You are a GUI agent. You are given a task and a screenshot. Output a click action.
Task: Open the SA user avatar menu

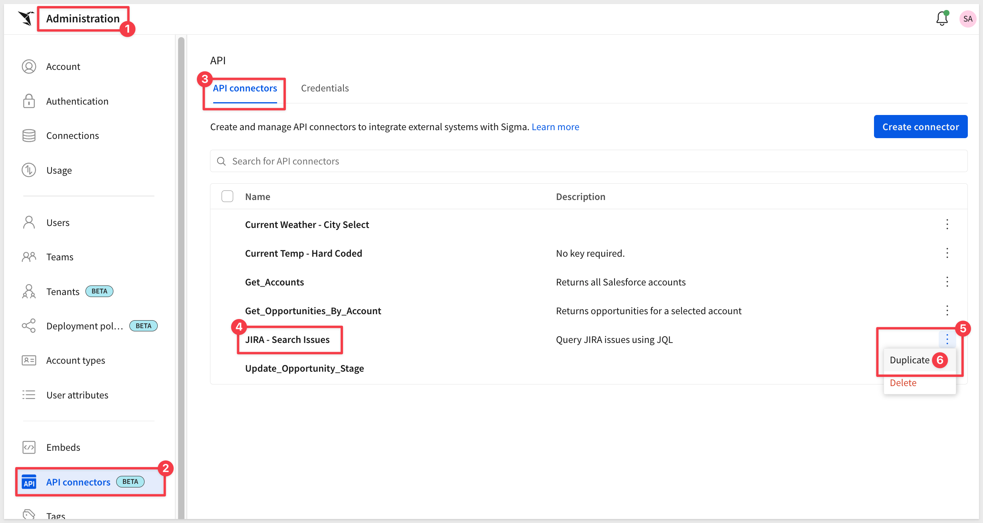point(967,19)
